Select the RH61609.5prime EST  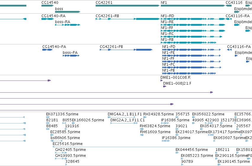[142, 135]
